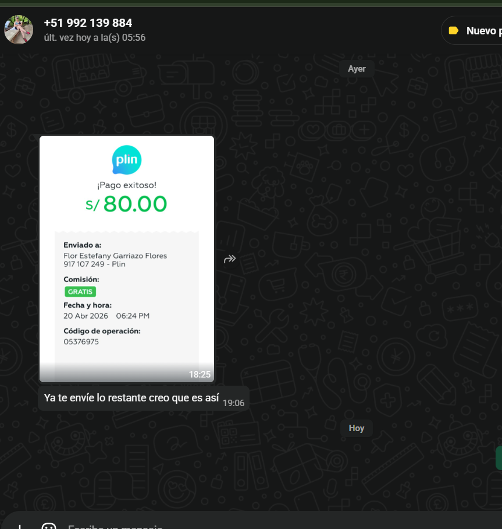Click the last seen status text
This screenshot has height=529, width=502.
coord(95,37)
